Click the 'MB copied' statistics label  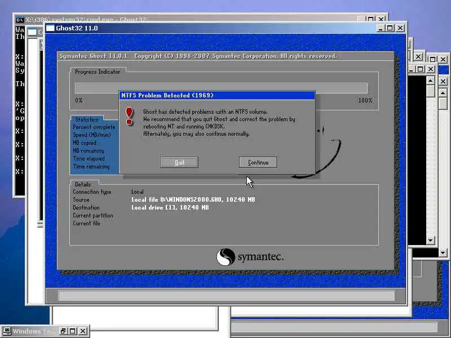pos(85,143)
